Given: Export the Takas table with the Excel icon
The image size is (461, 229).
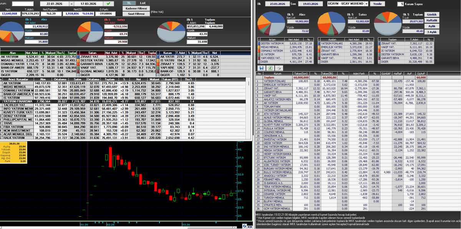Looking at the screenshot, I should click(270, 68).
